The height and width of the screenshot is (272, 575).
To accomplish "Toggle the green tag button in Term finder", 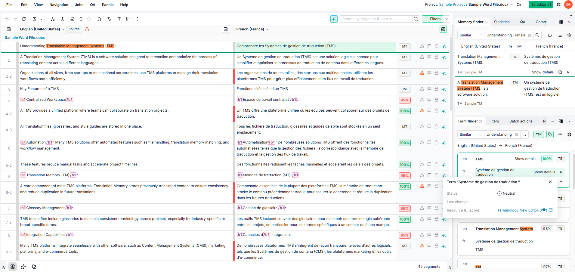I will pos(550,134).
